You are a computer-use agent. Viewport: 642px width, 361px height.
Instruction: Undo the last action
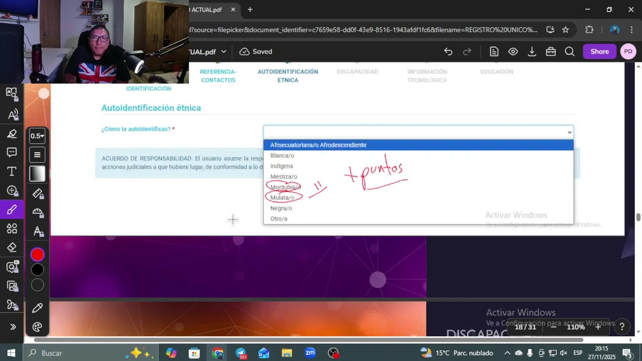pyautogui.click(x=448, y=52)
